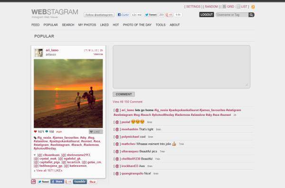Click the search magnifier icon

tap(251, 15)
